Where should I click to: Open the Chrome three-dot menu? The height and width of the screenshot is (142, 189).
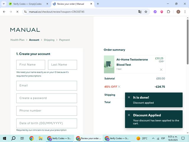(x=185, y=12)
